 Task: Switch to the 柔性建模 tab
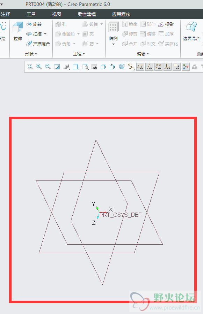[87, 14]
